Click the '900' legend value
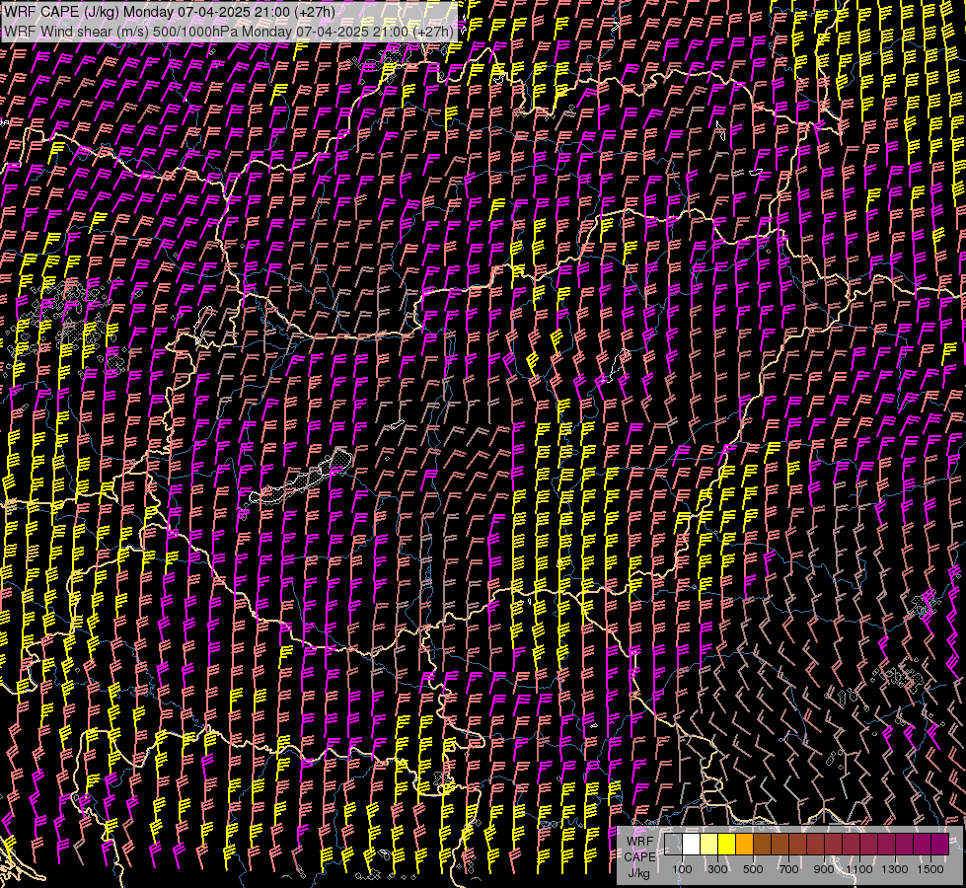The height and width of the screenshot is (888, 966). point(824,869)
